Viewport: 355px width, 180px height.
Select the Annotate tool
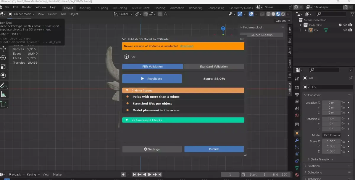(x=3, y=86)
